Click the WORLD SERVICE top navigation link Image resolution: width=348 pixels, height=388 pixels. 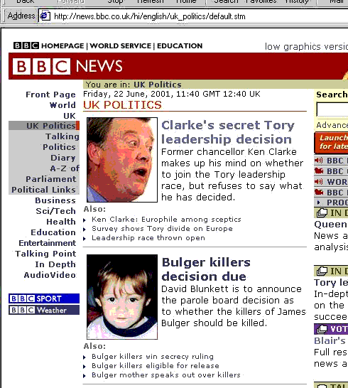coord(120,45)
